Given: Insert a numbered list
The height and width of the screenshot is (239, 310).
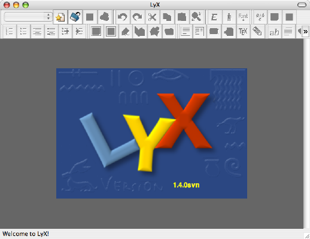Looking at the screenshot, I should pos(9,31).
